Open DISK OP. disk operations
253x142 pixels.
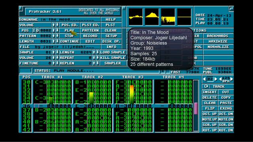[x=111, y=41]
